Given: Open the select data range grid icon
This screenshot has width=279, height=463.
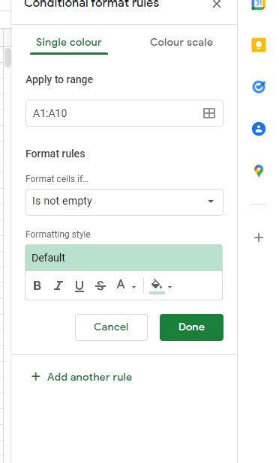Looking at the screenshot, I should tap(209, 113).
